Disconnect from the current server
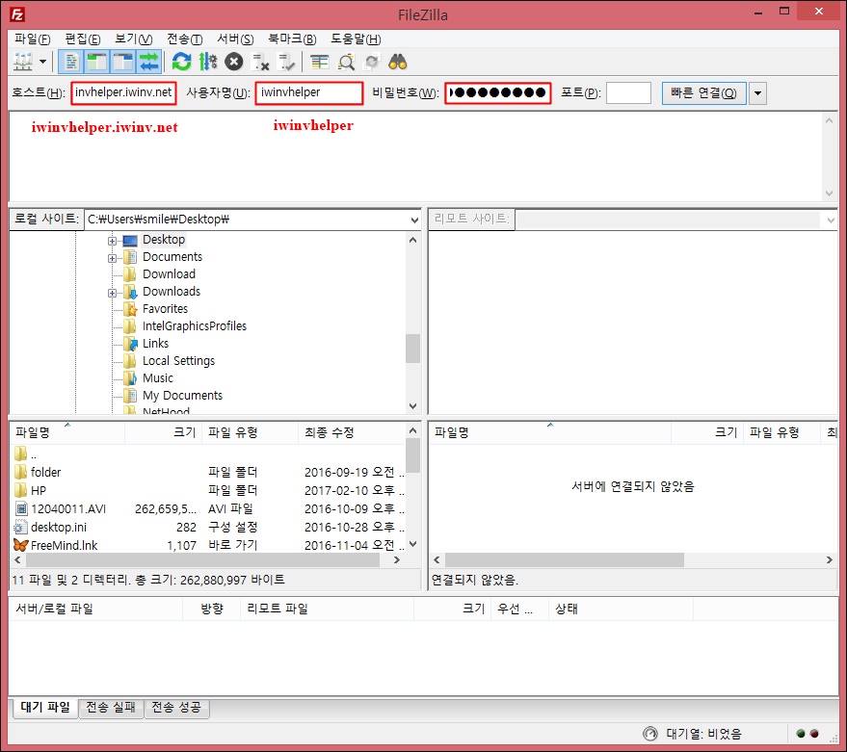The width and height of the screenshot is (847, 752). coord(260,62)
